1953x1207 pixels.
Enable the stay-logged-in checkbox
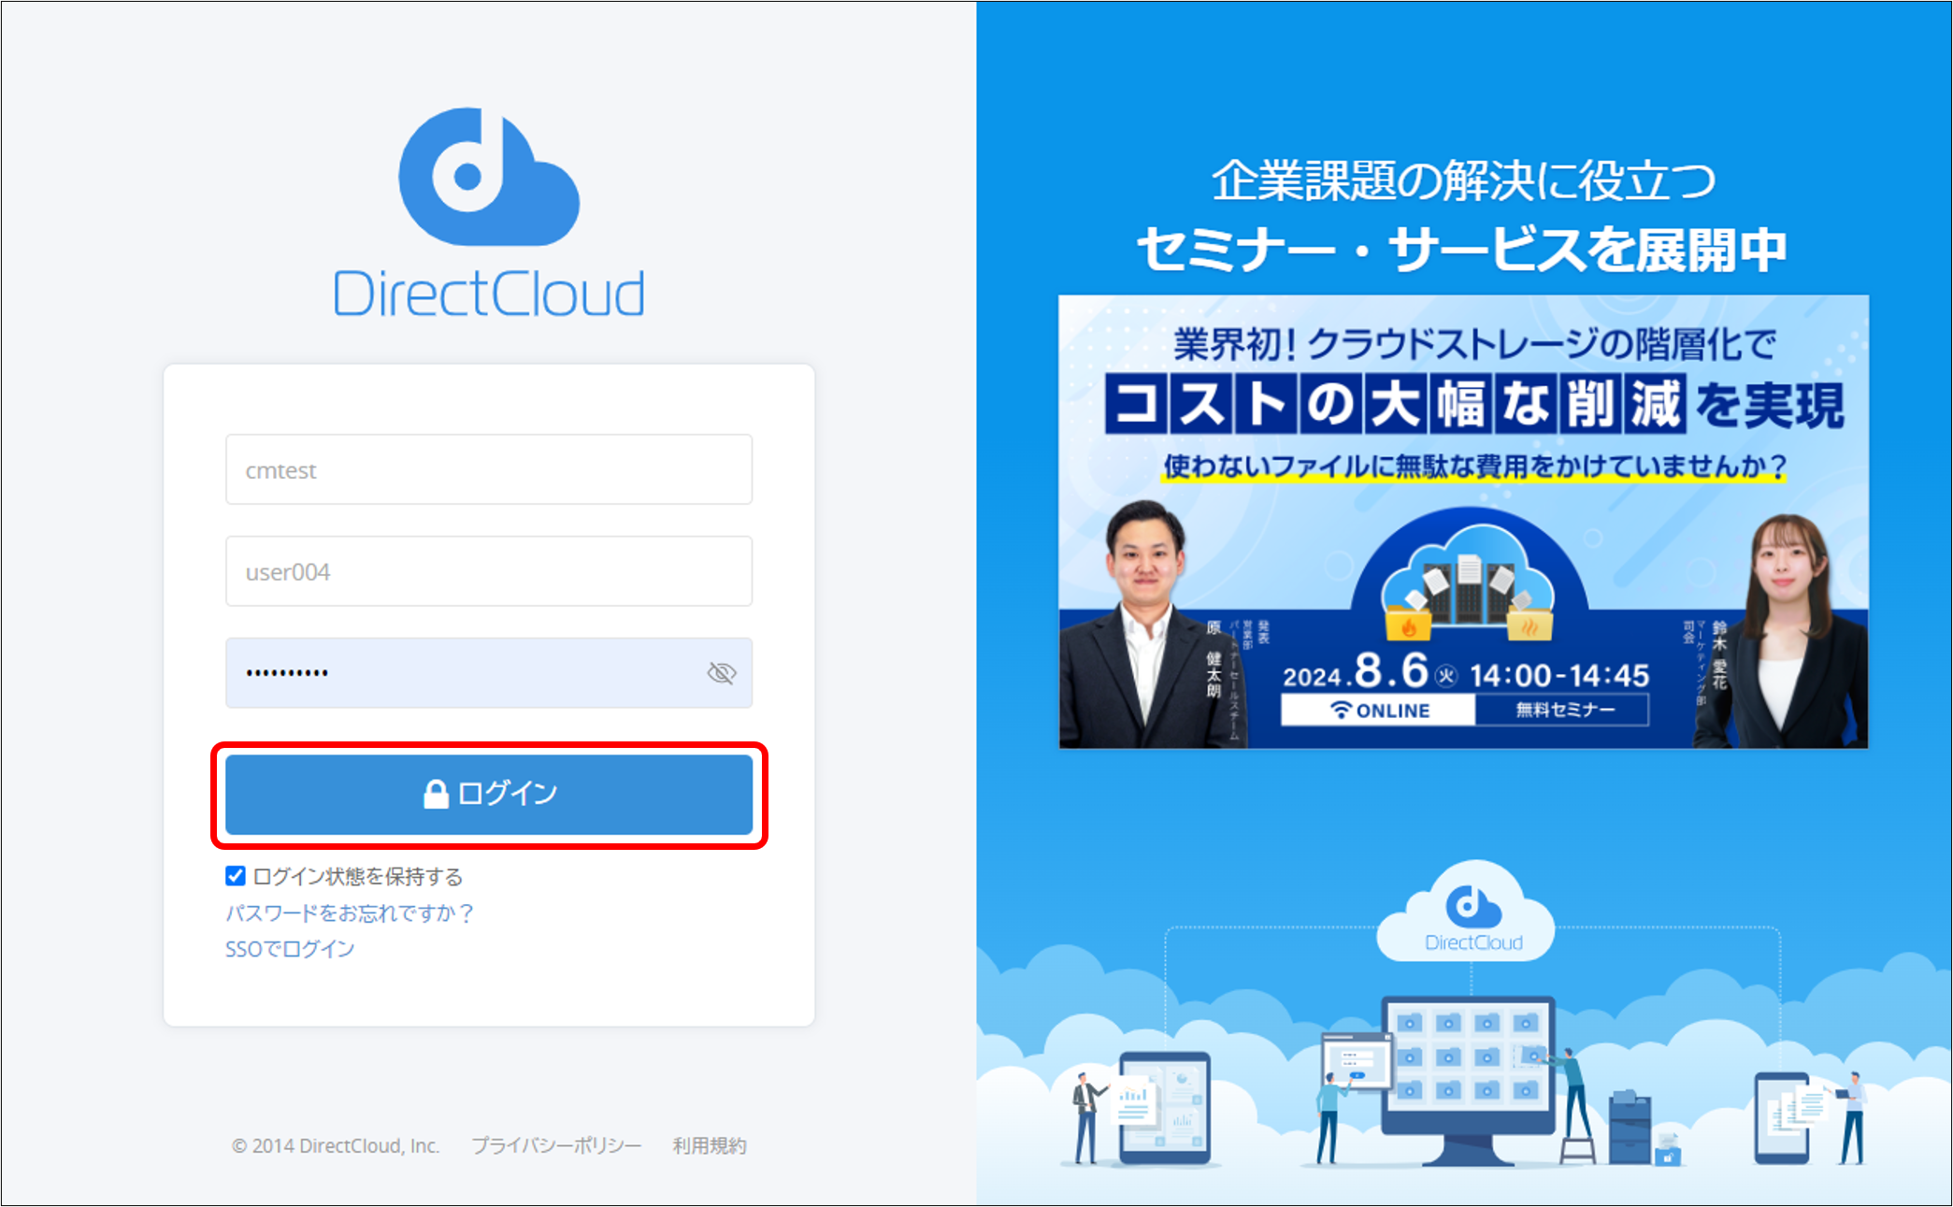pos(234,876)
